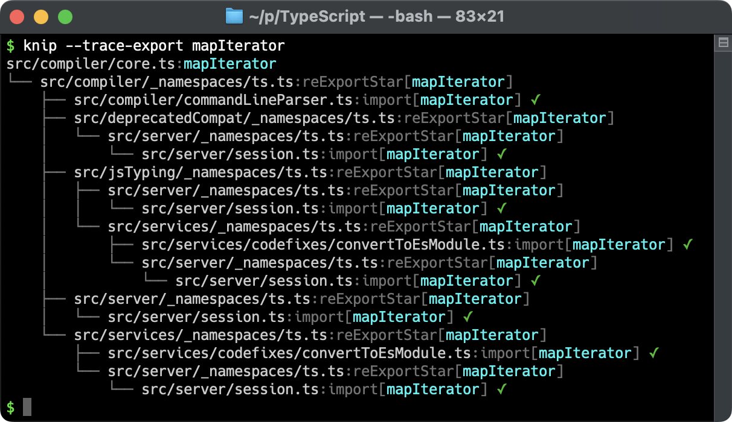
Task: Click the -bash title in the titlebar
Action: [x=411, y=17]
